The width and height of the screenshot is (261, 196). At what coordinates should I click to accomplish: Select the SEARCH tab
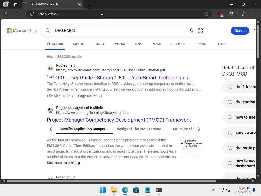pos(55,44)
